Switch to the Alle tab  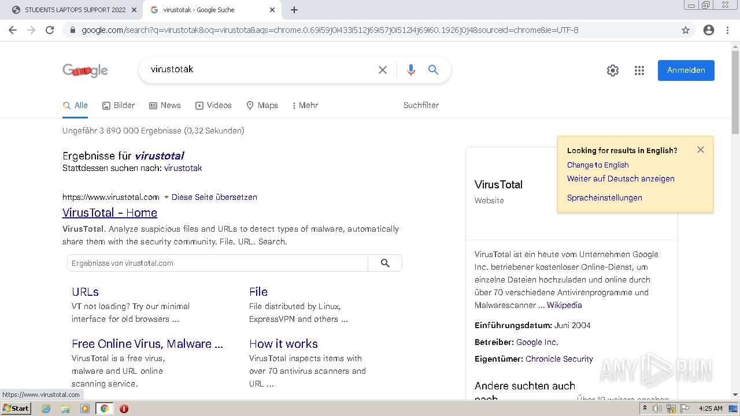(x=75, y=105)
